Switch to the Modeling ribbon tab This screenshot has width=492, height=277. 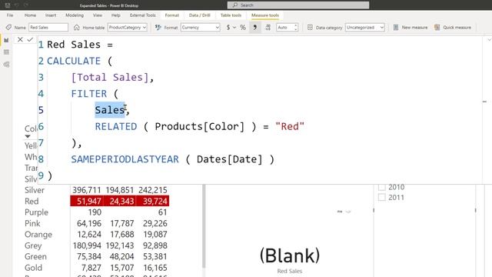point(75,15)
